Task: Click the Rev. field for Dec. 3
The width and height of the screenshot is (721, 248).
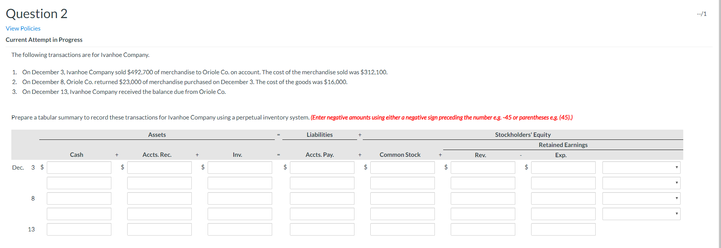Action: [483, 167]
